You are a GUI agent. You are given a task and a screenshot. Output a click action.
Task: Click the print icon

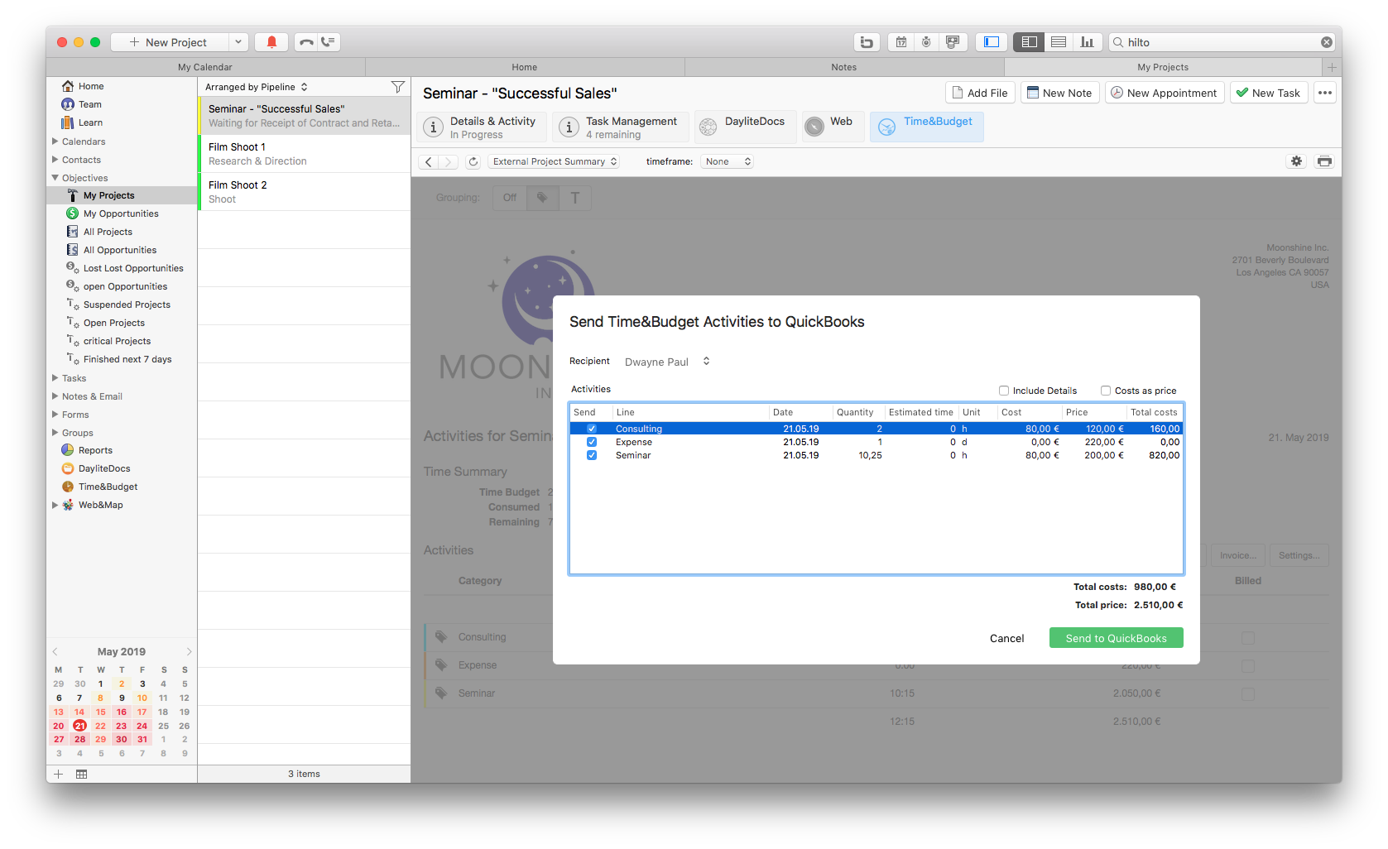tap(1324, 161)
